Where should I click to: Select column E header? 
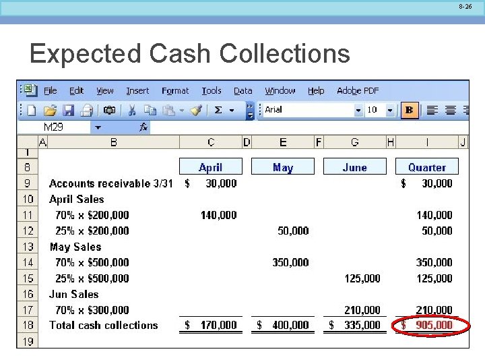pyautogui.click(x=283, y=142)
